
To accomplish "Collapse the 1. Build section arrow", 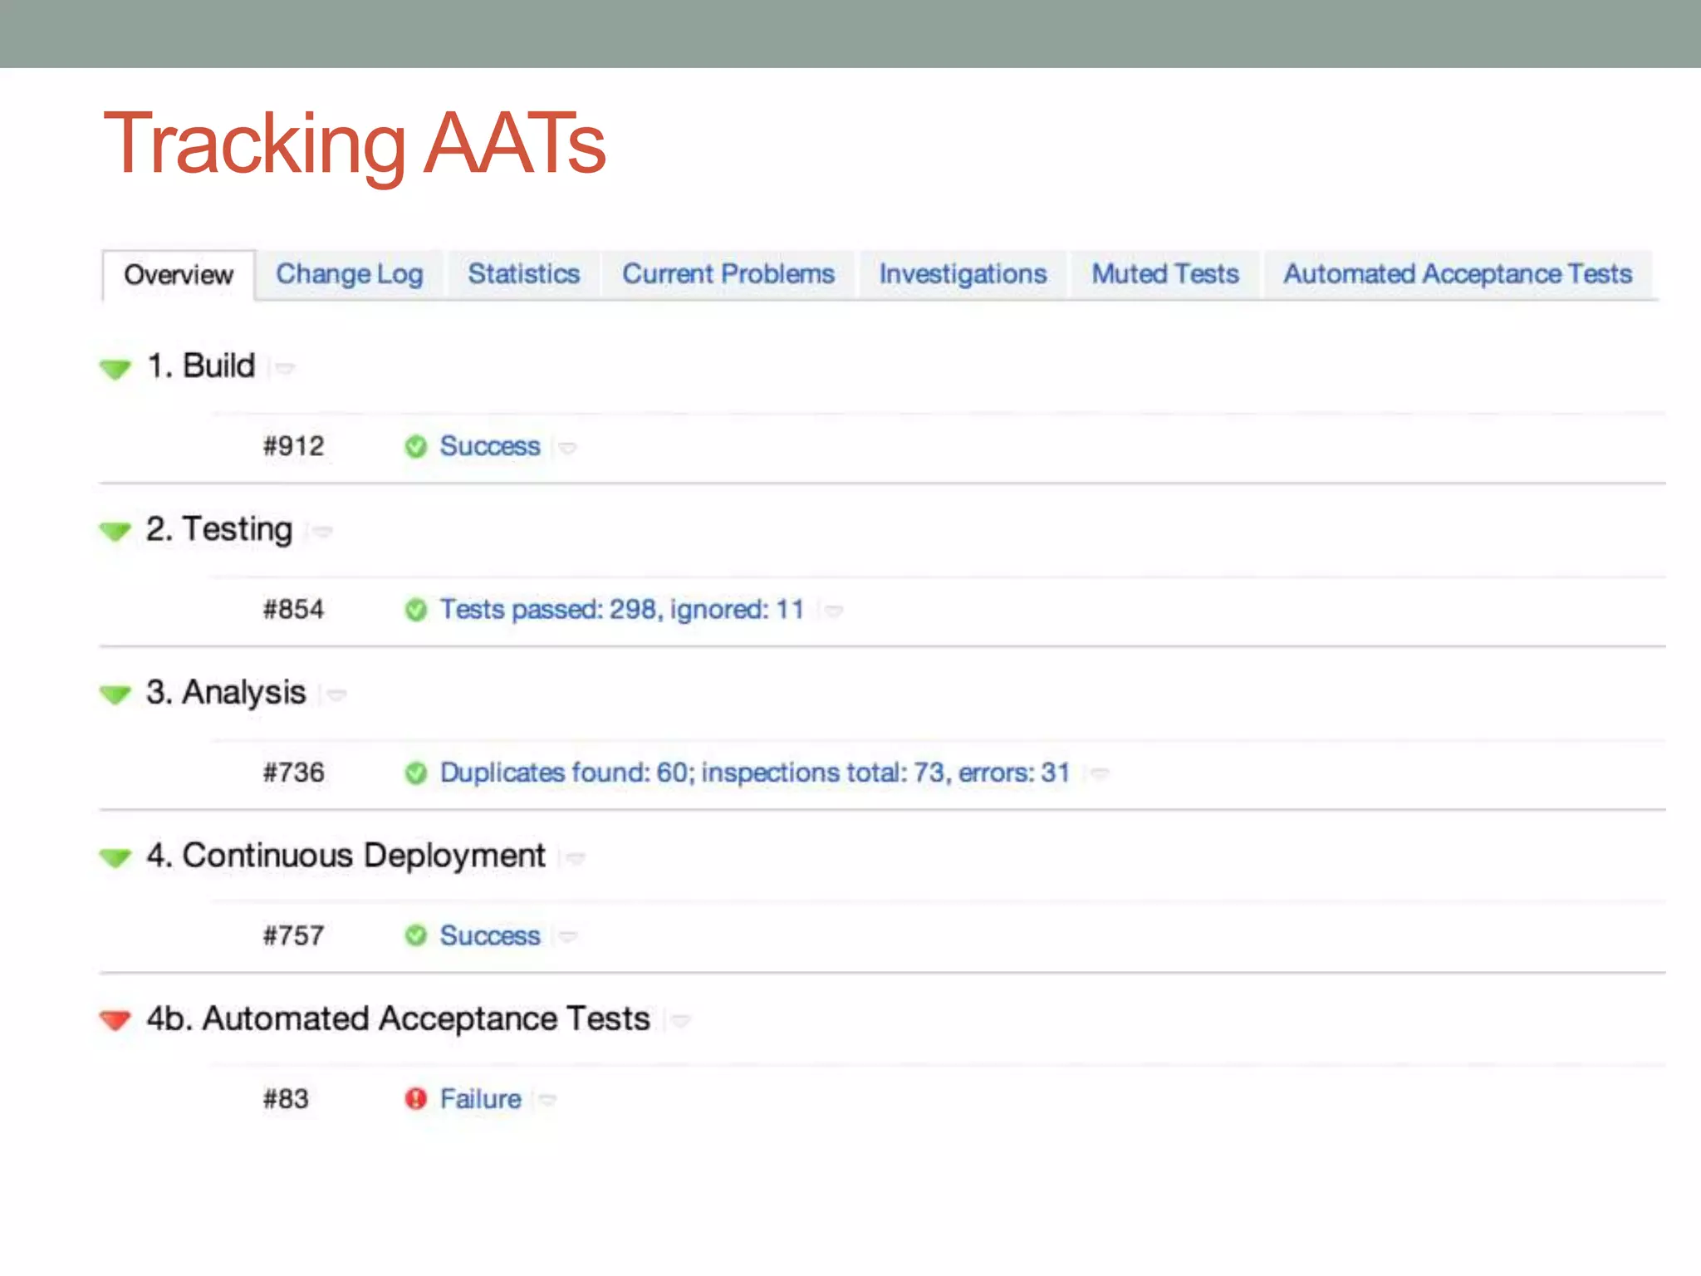I will (x=115, y=368).
